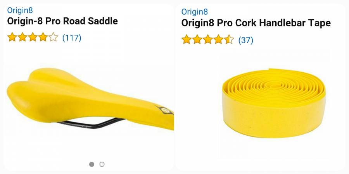
Task: Open the Origin8 brand link above the saddle
Action: click(x=20, y=10)
